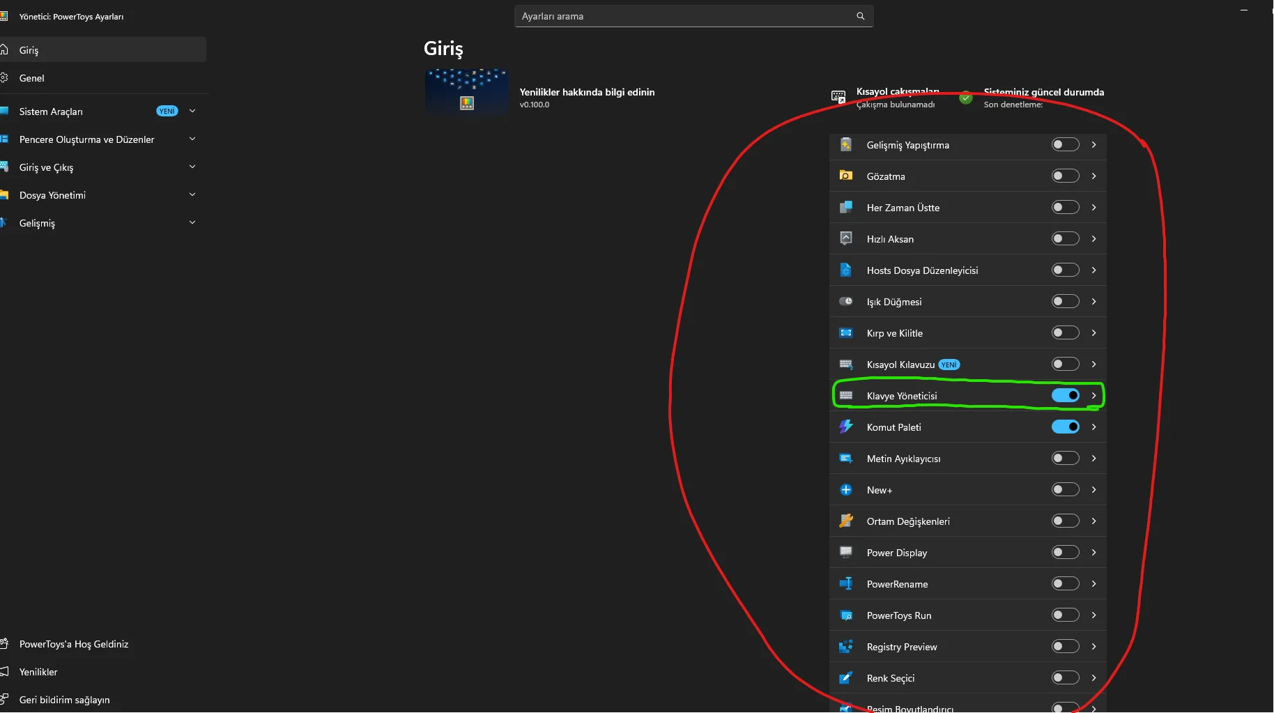
Task: Click Sisteminiz güncel durumda status
Action: (1043, 92)
